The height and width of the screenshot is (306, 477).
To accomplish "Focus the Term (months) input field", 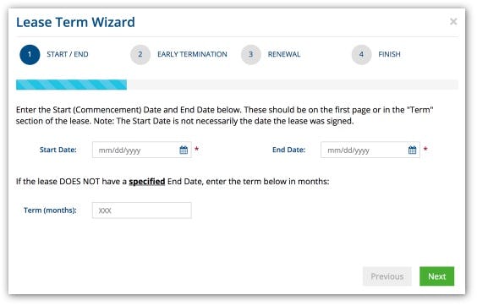I will 142,210.
